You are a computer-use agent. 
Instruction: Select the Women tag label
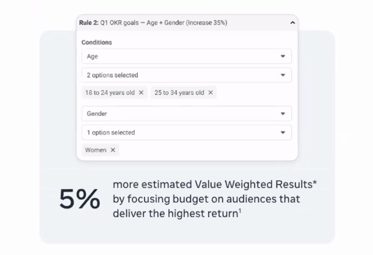[96, 150]
